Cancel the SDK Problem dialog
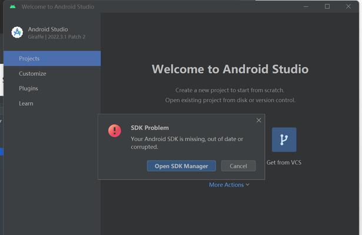The width and height of the screenshot is (362, 235). pos(238,166)
